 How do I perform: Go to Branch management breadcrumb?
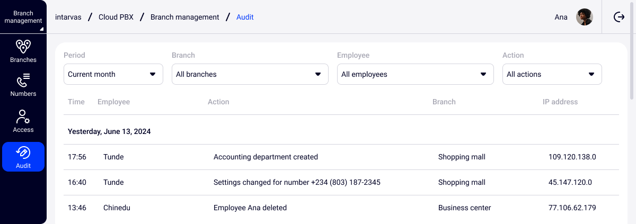coord(184,17)
